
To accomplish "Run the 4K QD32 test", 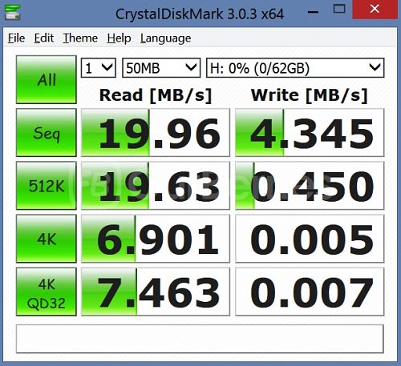I will 47,292.
